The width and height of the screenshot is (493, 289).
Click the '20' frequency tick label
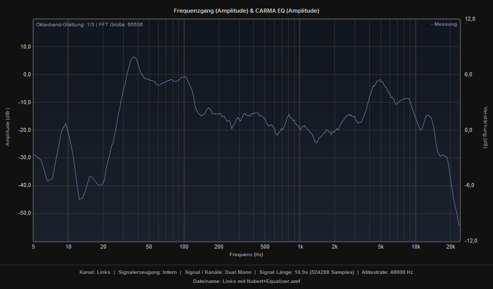(103, 247)
